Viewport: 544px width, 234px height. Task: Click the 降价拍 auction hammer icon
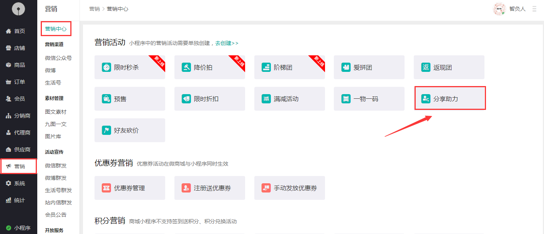click(x=186, y=67)
